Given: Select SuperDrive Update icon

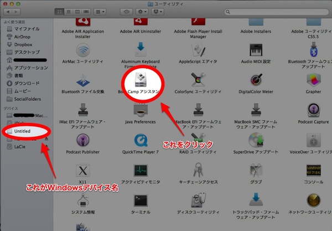Looking at the screenshot, I should 256,140.
